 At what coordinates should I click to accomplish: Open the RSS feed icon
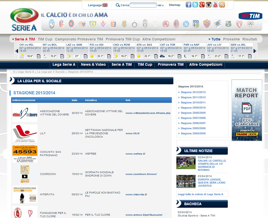point(222,5)
